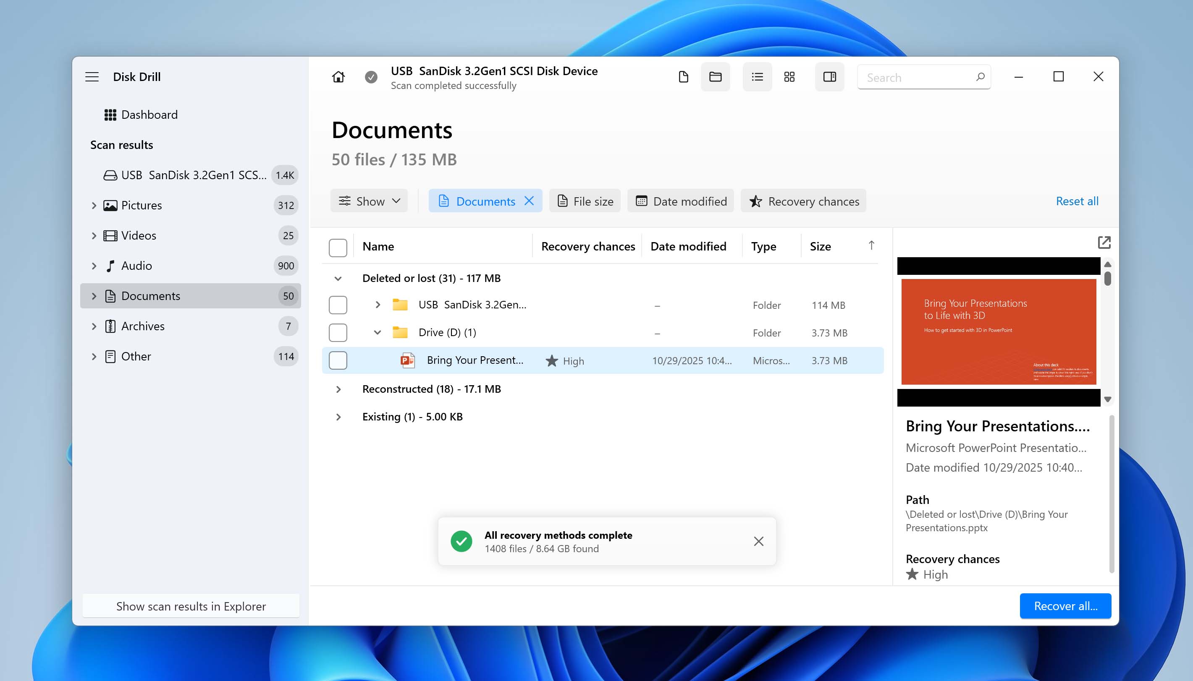
Task: Open the hamburger menu next to Disk Drill
Action: [92, 77]
